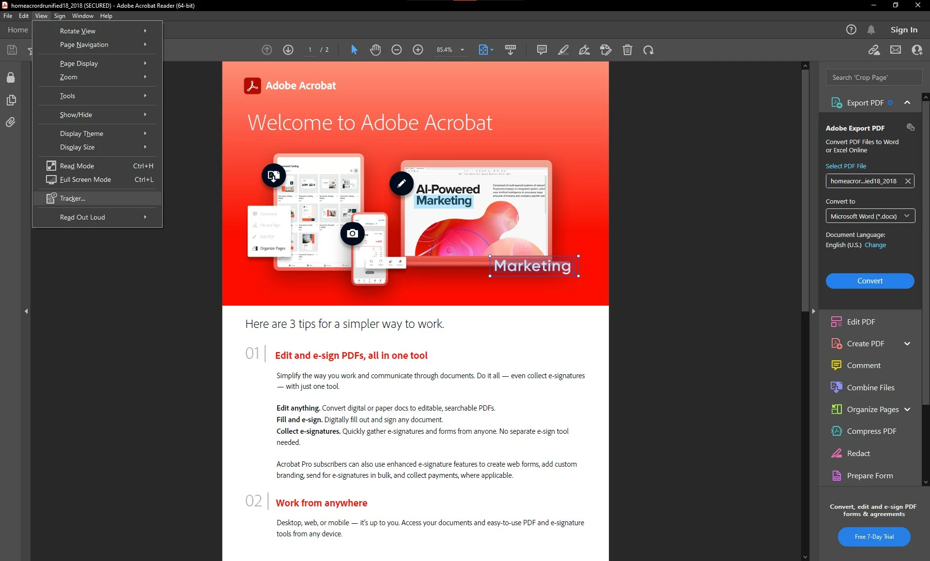The width and height of the screenshot is (930, 561).
Task: Expand the Create PDF chevron
Action: [x=907, y=343]
